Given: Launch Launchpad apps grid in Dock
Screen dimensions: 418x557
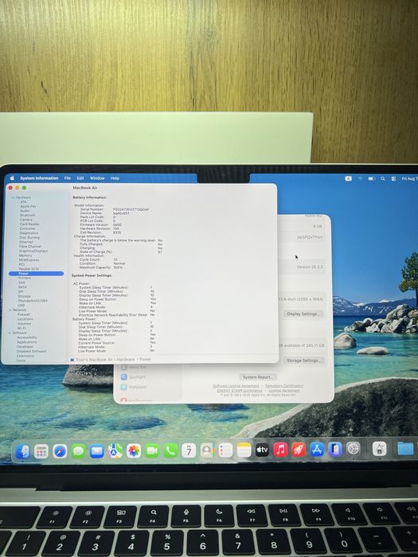Looking at the screenshot, I should pos(41,451).
